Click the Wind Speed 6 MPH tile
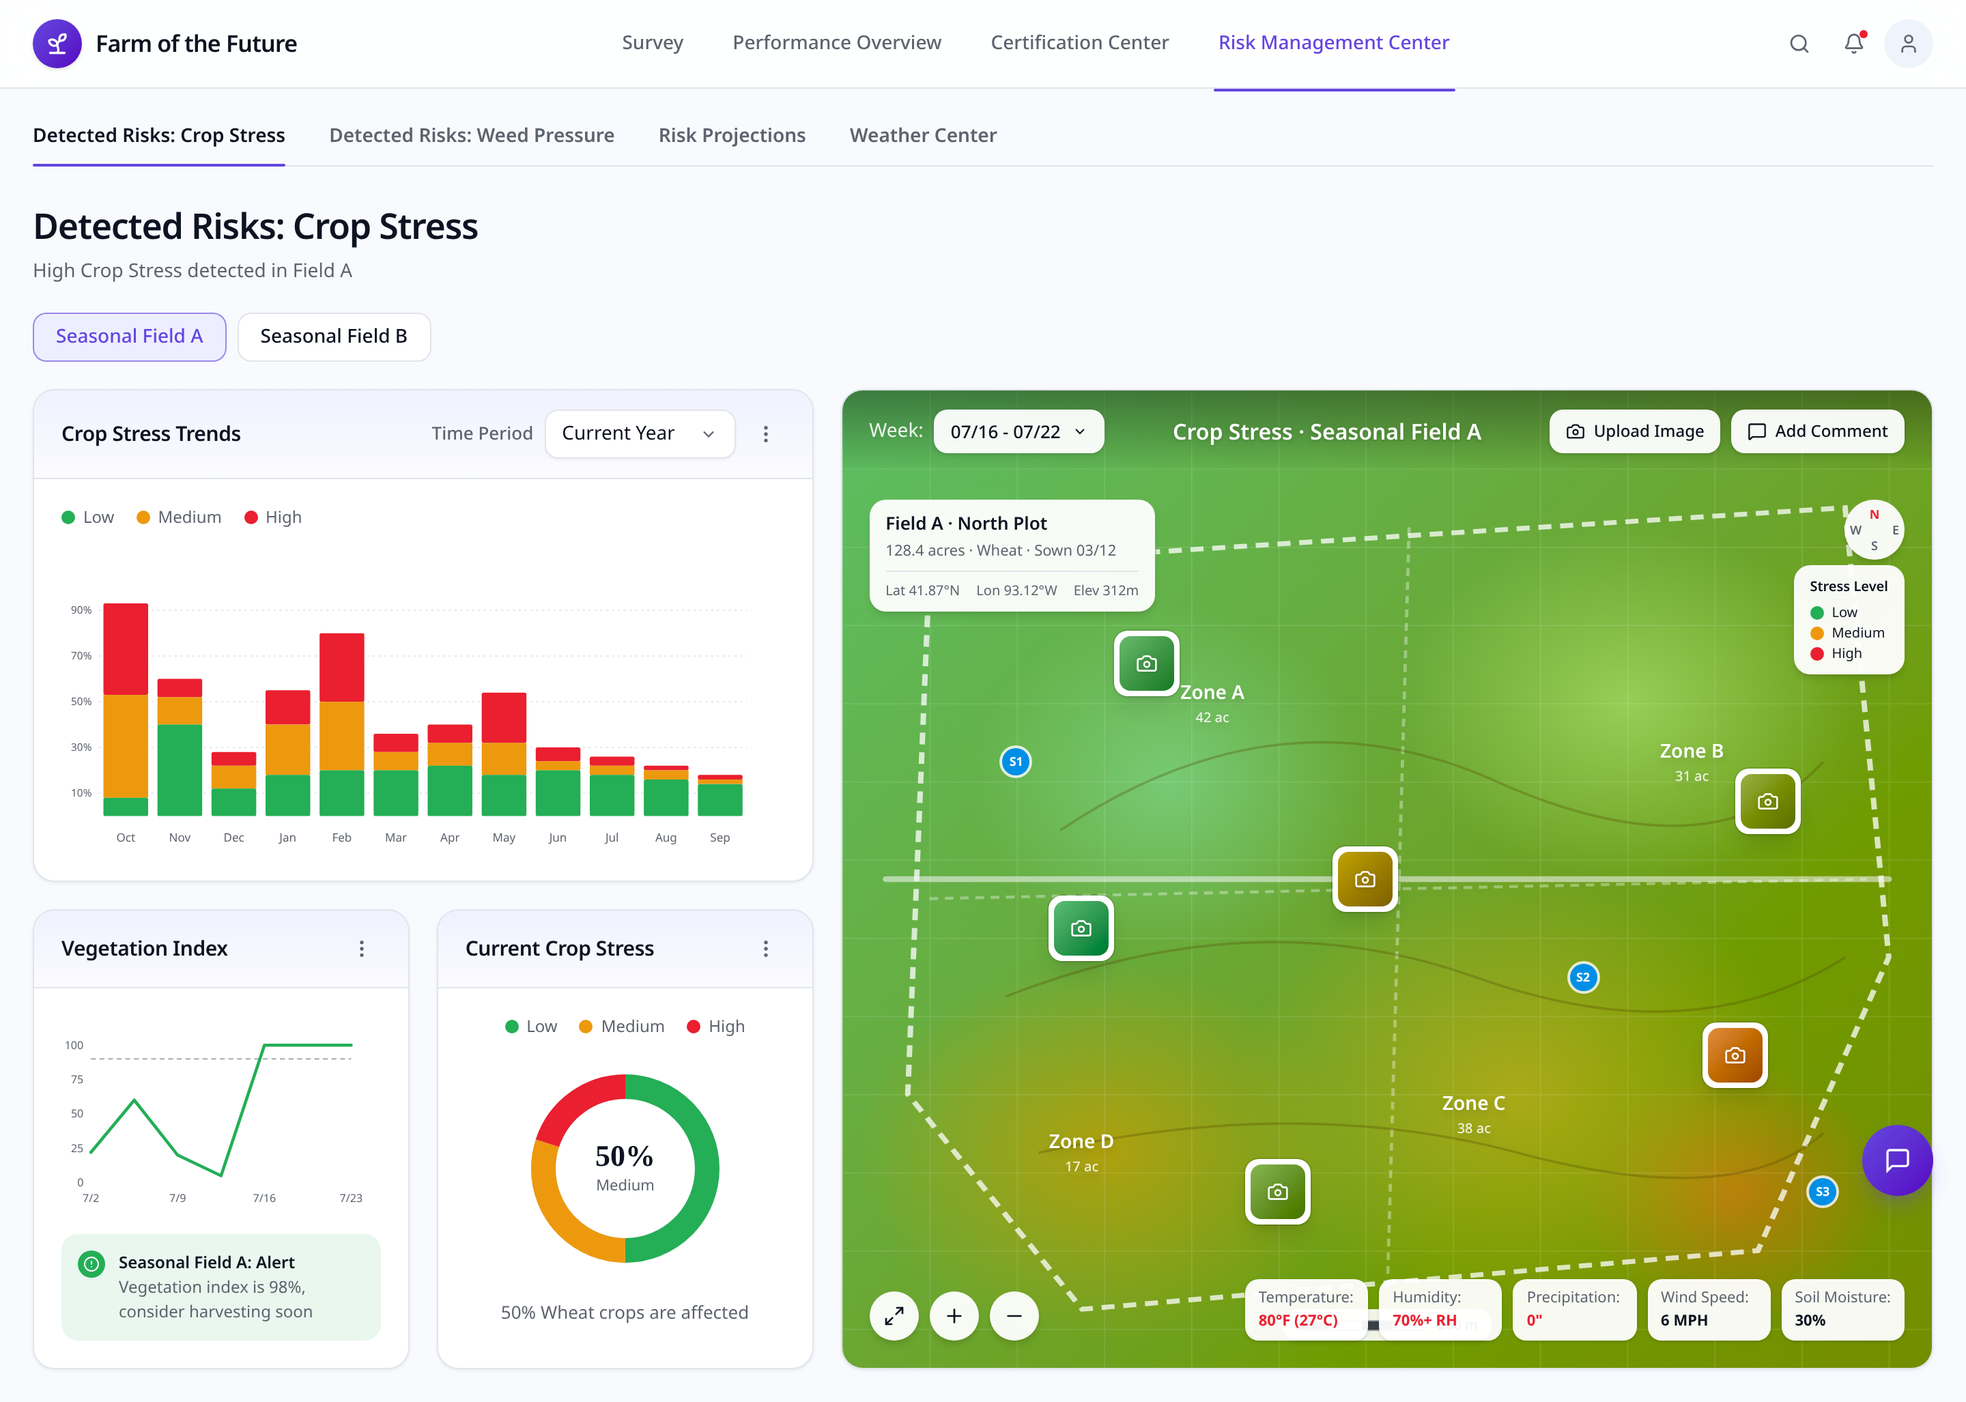The image size is (1966, 1402). (1708, 1310)
